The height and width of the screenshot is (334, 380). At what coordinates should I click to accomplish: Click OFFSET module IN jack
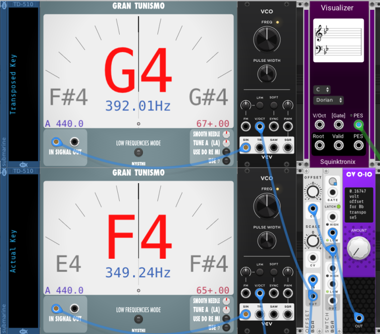(x=313, y=280)
